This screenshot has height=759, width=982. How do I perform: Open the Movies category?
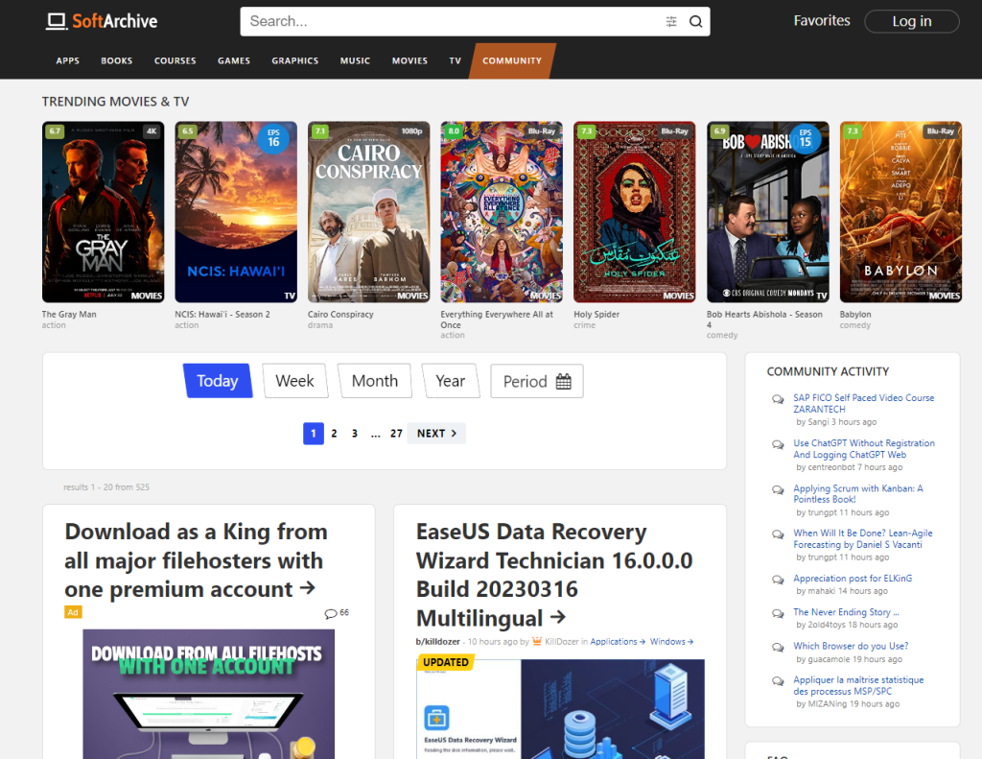click(409, 60)
